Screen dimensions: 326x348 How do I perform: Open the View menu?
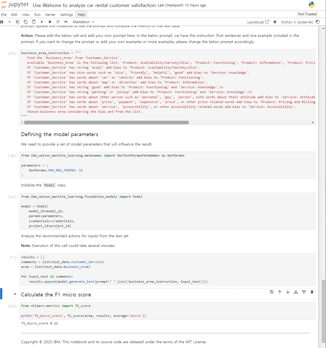pos(26,15)
